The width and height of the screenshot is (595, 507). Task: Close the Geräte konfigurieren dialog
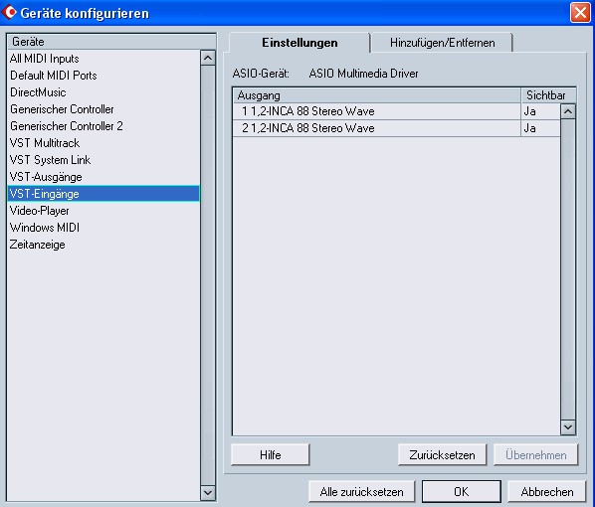[580, 13]
